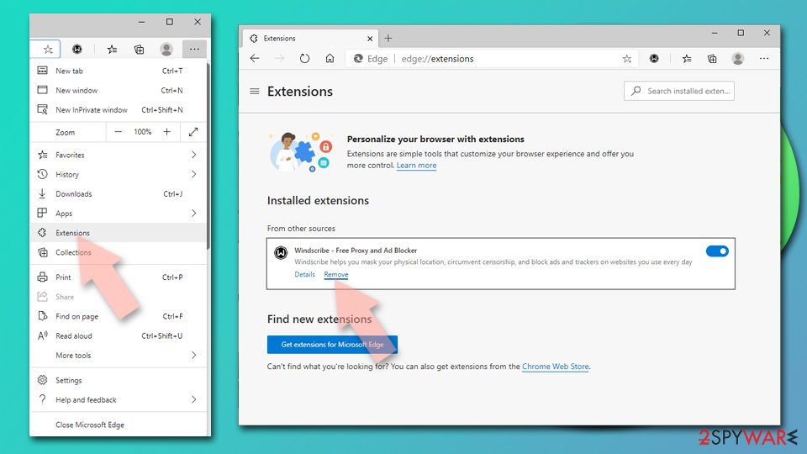Click profile avatar in Extensions window
The width and height of the screenshot is (807, 454).
pos(738,59)
